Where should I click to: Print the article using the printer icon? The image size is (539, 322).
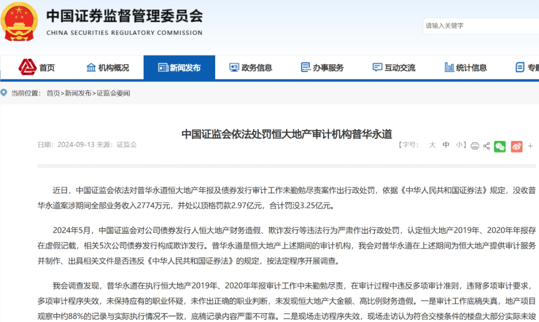point(475,146)
